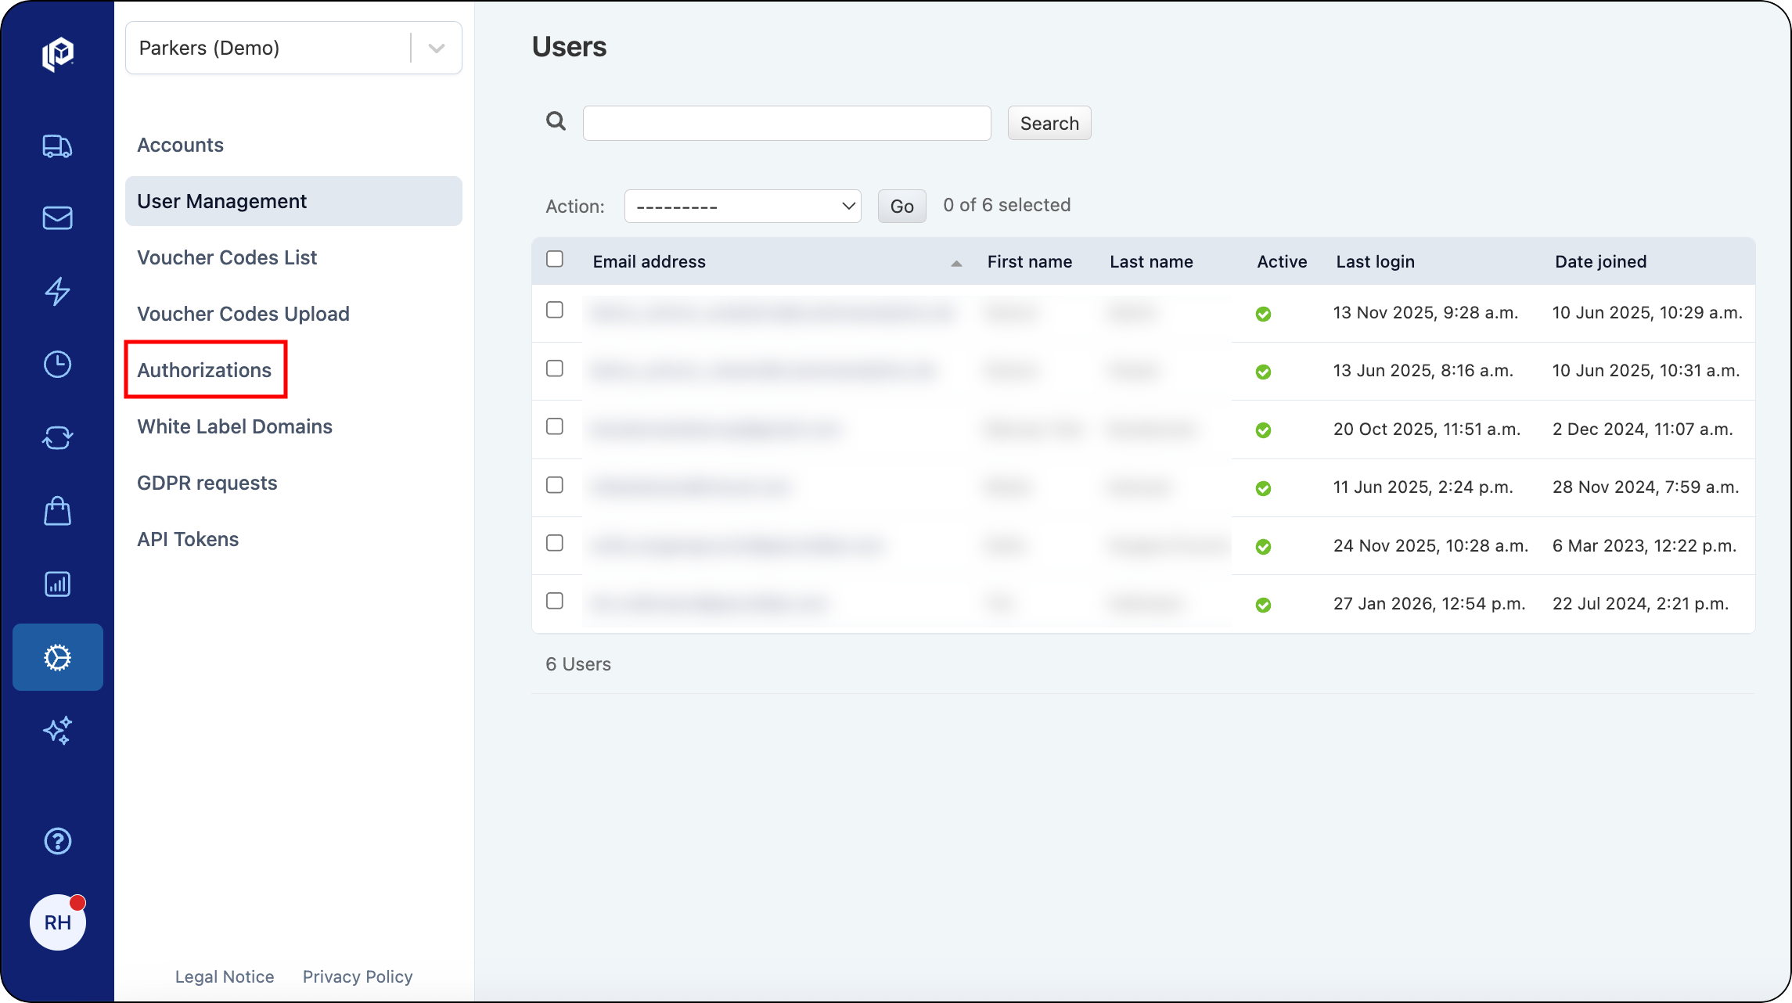The height and width of the screenshot is (1003, 1792).
Task: Select the sync arrows icon
Action: point(57,437)
